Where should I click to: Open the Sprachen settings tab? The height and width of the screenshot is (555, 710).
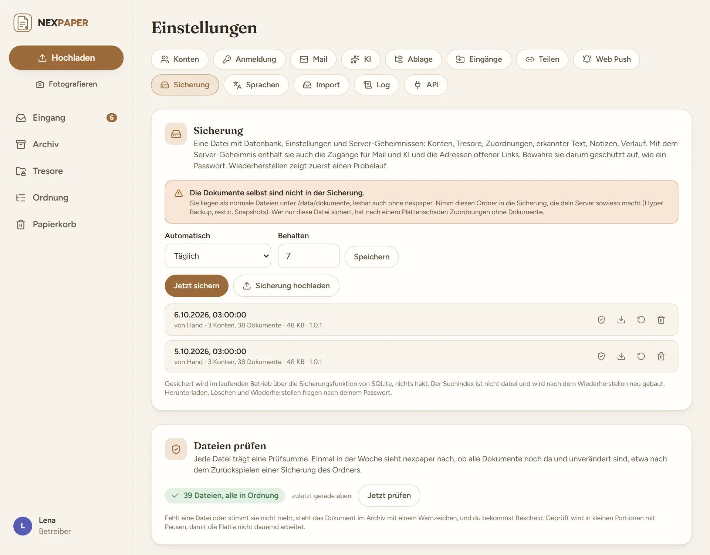256,85
